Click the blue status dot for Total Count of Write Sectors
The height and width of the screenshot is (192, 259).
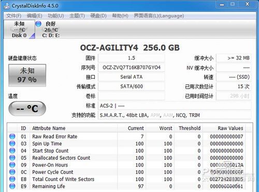[x=12, y=179]
